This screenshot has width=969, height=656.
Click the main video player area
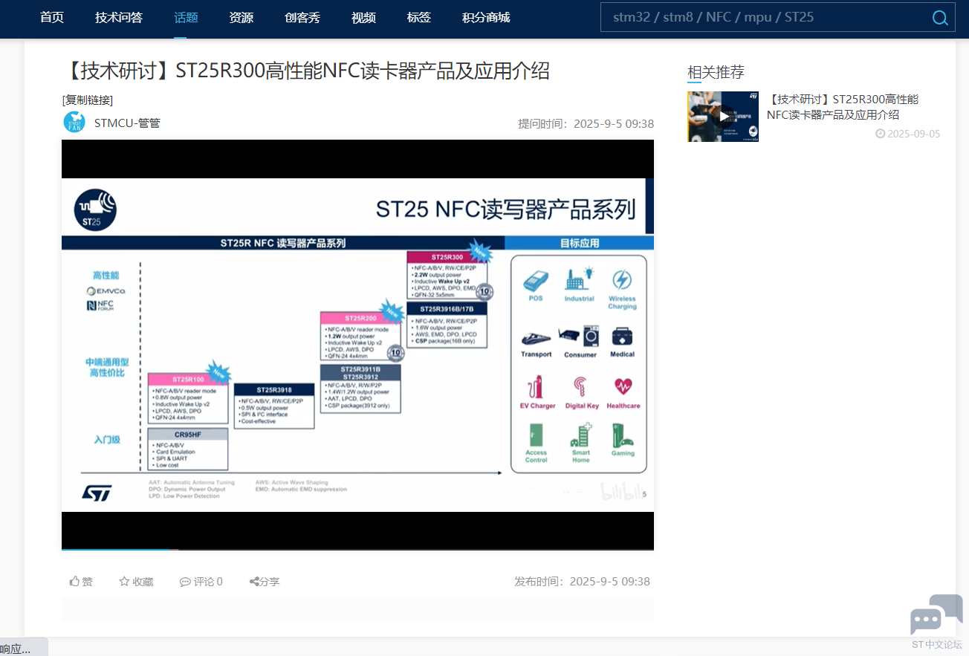point(357,345)
